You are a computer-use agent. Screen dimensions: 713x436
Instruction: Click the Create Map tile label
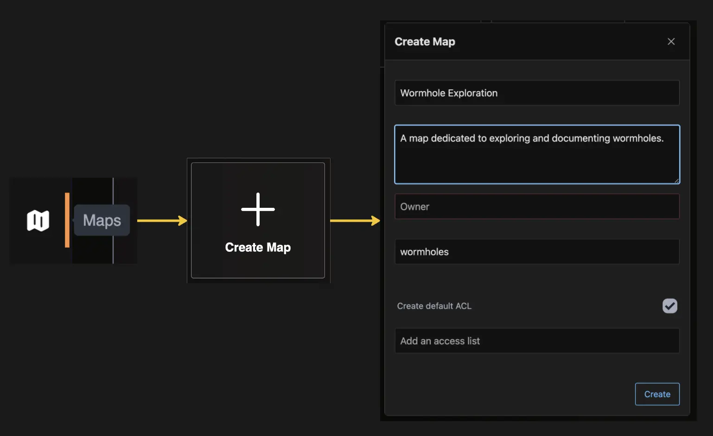pyautogui.click(x=258, y=247)
